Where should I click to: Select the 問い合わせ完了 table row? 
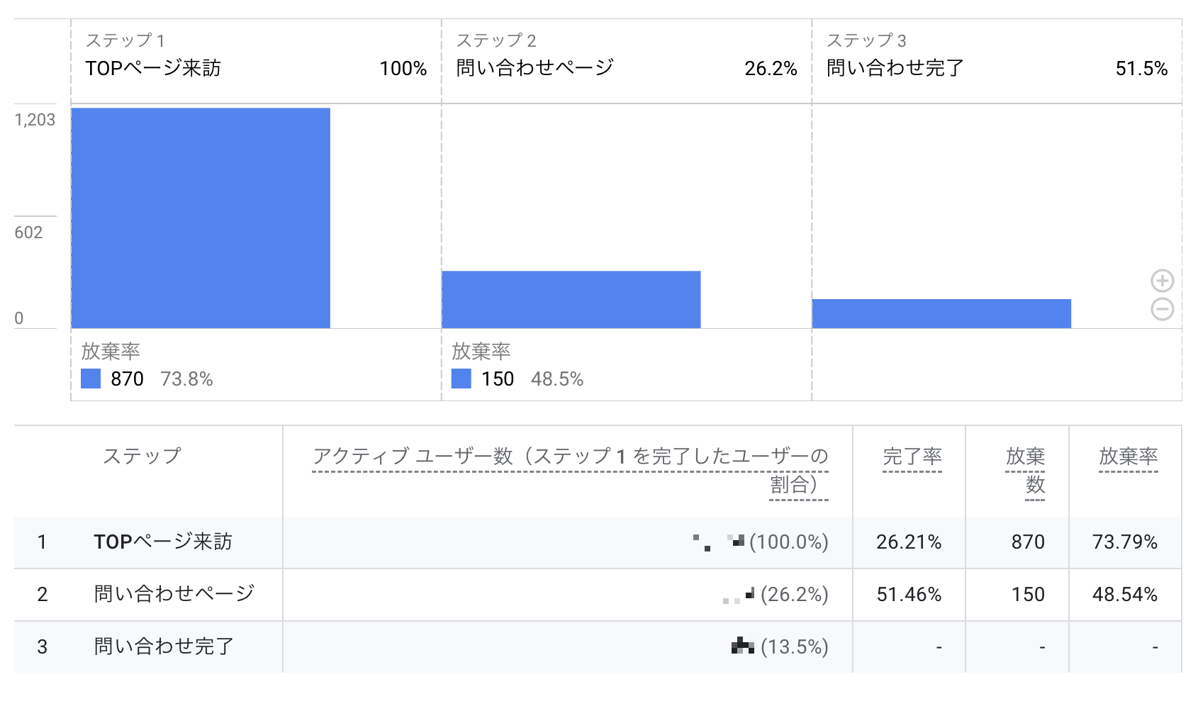164,646
